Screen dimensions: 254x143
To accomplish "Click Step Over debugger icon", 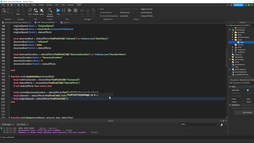I will pyautogui.click(x=88, y=11).
